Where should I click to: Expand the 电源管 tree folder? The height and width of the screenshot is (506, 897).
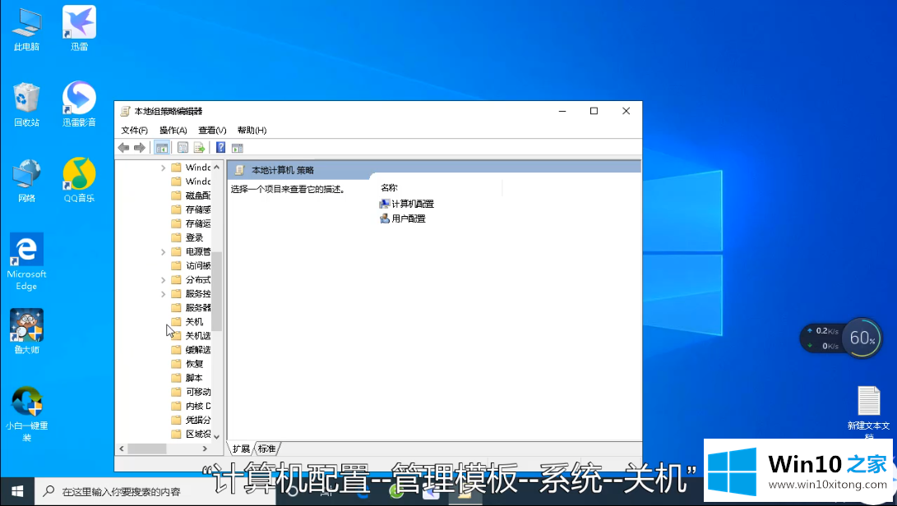point(163,251)
